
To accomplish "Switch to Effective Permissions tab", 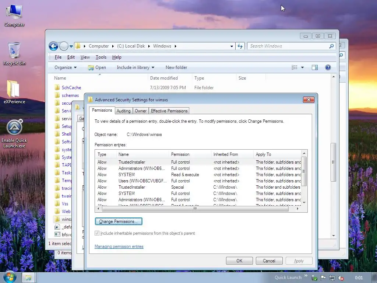I will pos(169,111).
